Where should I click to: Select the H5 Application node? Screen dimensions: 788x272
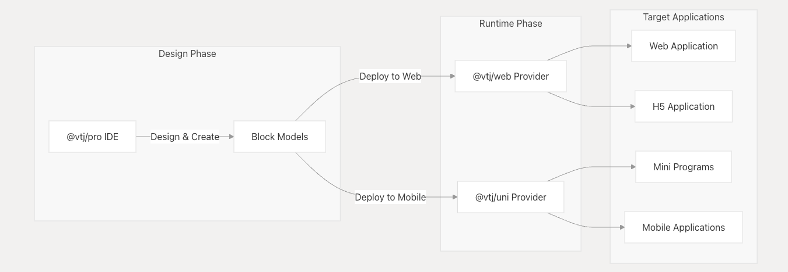pyautogui.click(x=683, y=106)
